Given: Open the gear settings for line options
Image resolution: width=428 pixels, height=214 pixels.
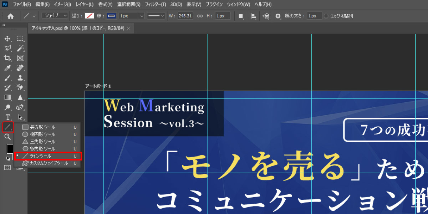Looking at the screenshot, I should (278, 16).
